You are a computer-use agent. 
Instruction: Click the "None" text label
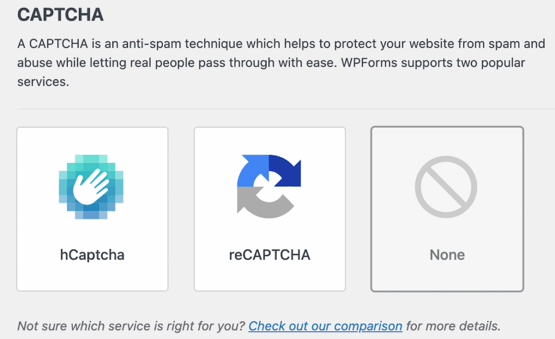447,255
